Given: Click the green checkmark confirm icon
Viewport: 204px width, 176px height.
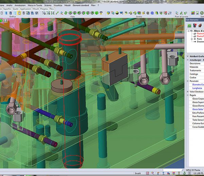Looking at the screenshot, I should click(190, 25).
